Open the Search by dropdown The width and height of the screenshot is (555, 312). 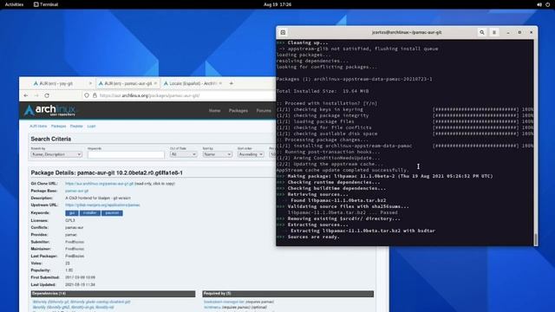pos(56,154)
